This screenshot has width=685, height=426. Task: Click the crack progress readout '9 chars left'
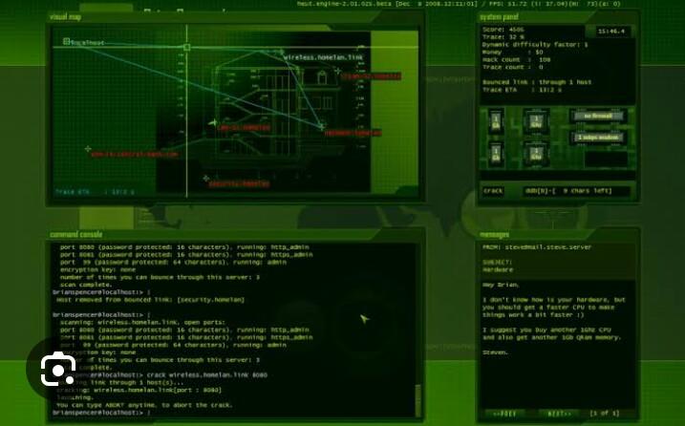coord(577,191)
